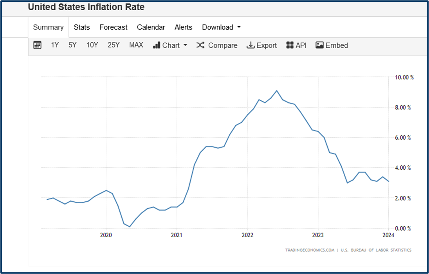
Task: Enable the MAX time range view
Action: [x=136, y=45]
